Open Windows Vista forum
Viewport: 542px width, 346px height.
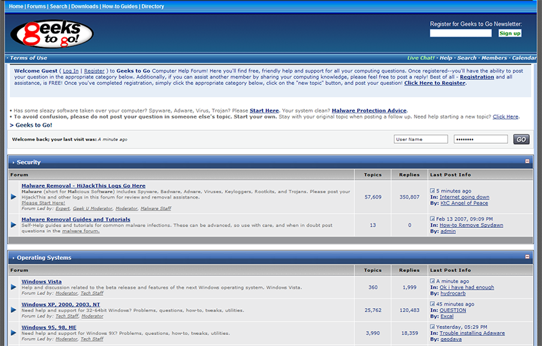41,282
